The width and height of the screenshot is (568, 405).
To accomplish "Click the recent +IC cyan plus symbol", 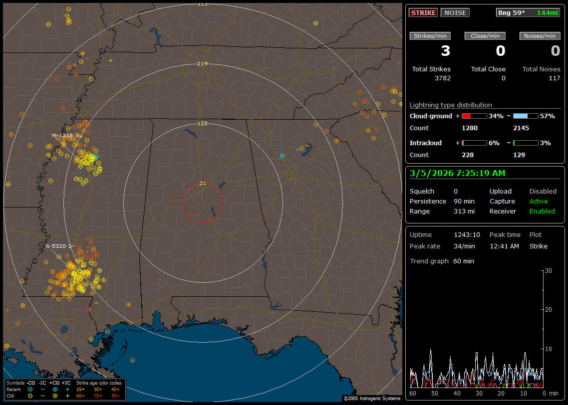I will [x=67, y=389].
